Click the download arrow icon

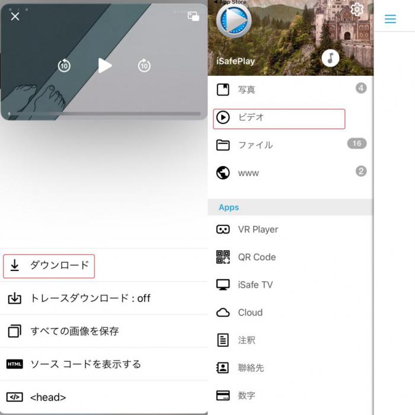15,266
